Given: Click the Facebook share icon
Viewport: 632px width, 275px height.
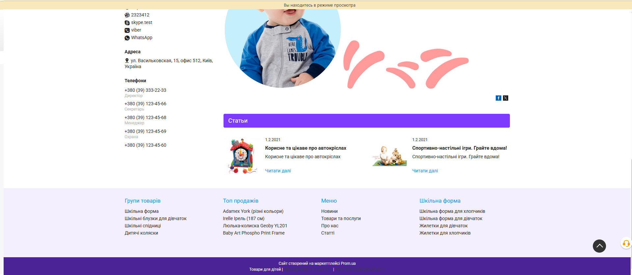Looking at the screenshot, I should [498, 98].
